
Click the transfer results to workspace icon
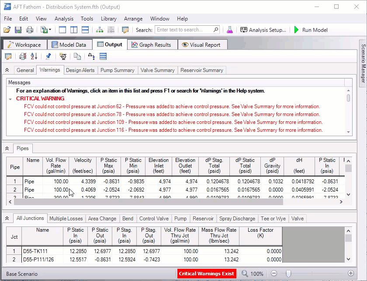(91, 56)
